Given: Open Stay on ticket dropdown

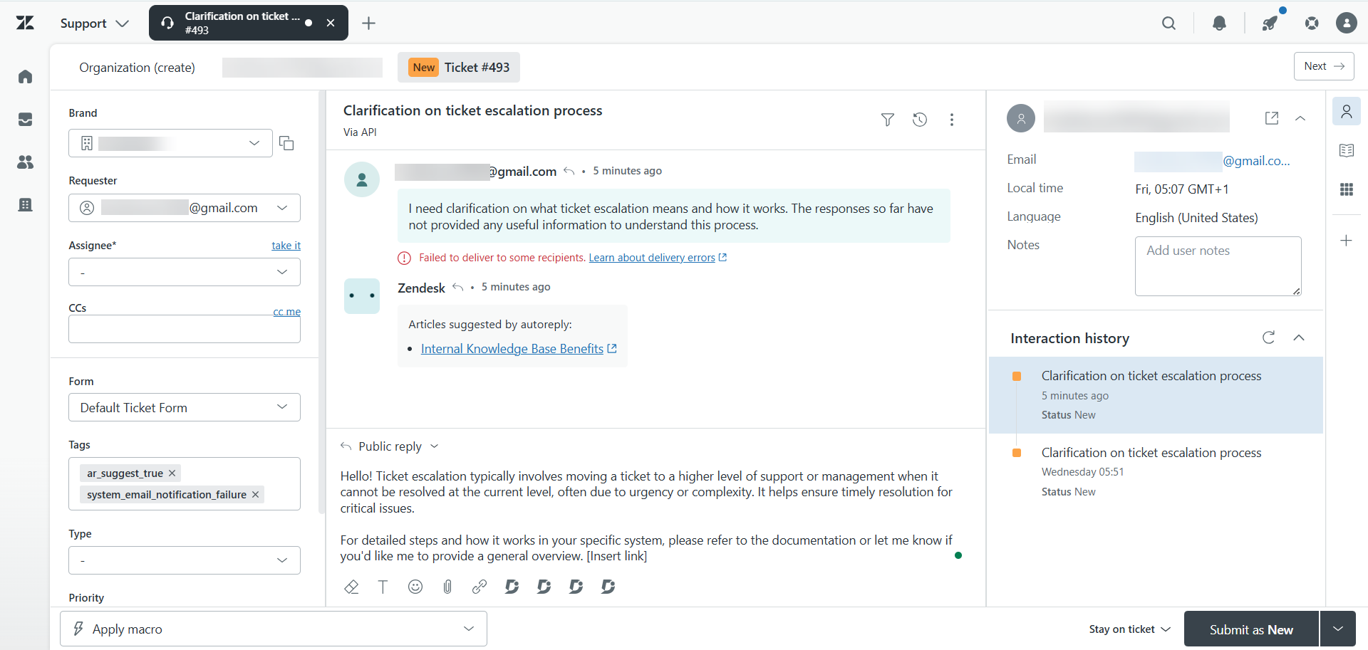Looking at the screenshot, I should tap(1130, 629).
